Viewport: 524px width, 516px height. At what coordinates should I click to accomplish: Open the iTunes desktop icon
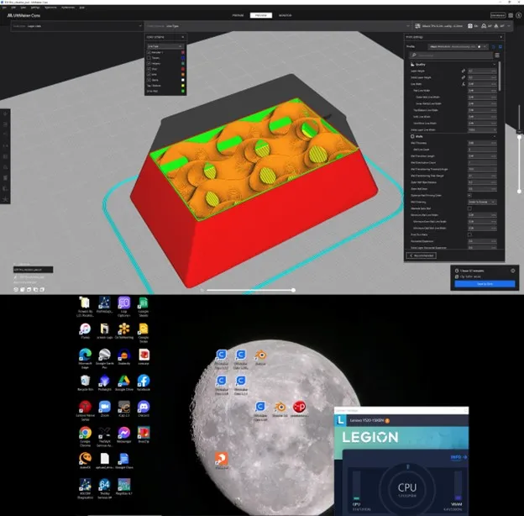[85, 331]
